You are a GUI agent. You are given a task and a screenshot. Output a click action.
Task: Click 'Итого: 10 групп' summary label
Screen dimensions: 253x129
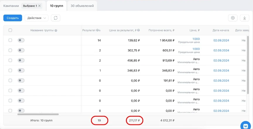[41, 120]
